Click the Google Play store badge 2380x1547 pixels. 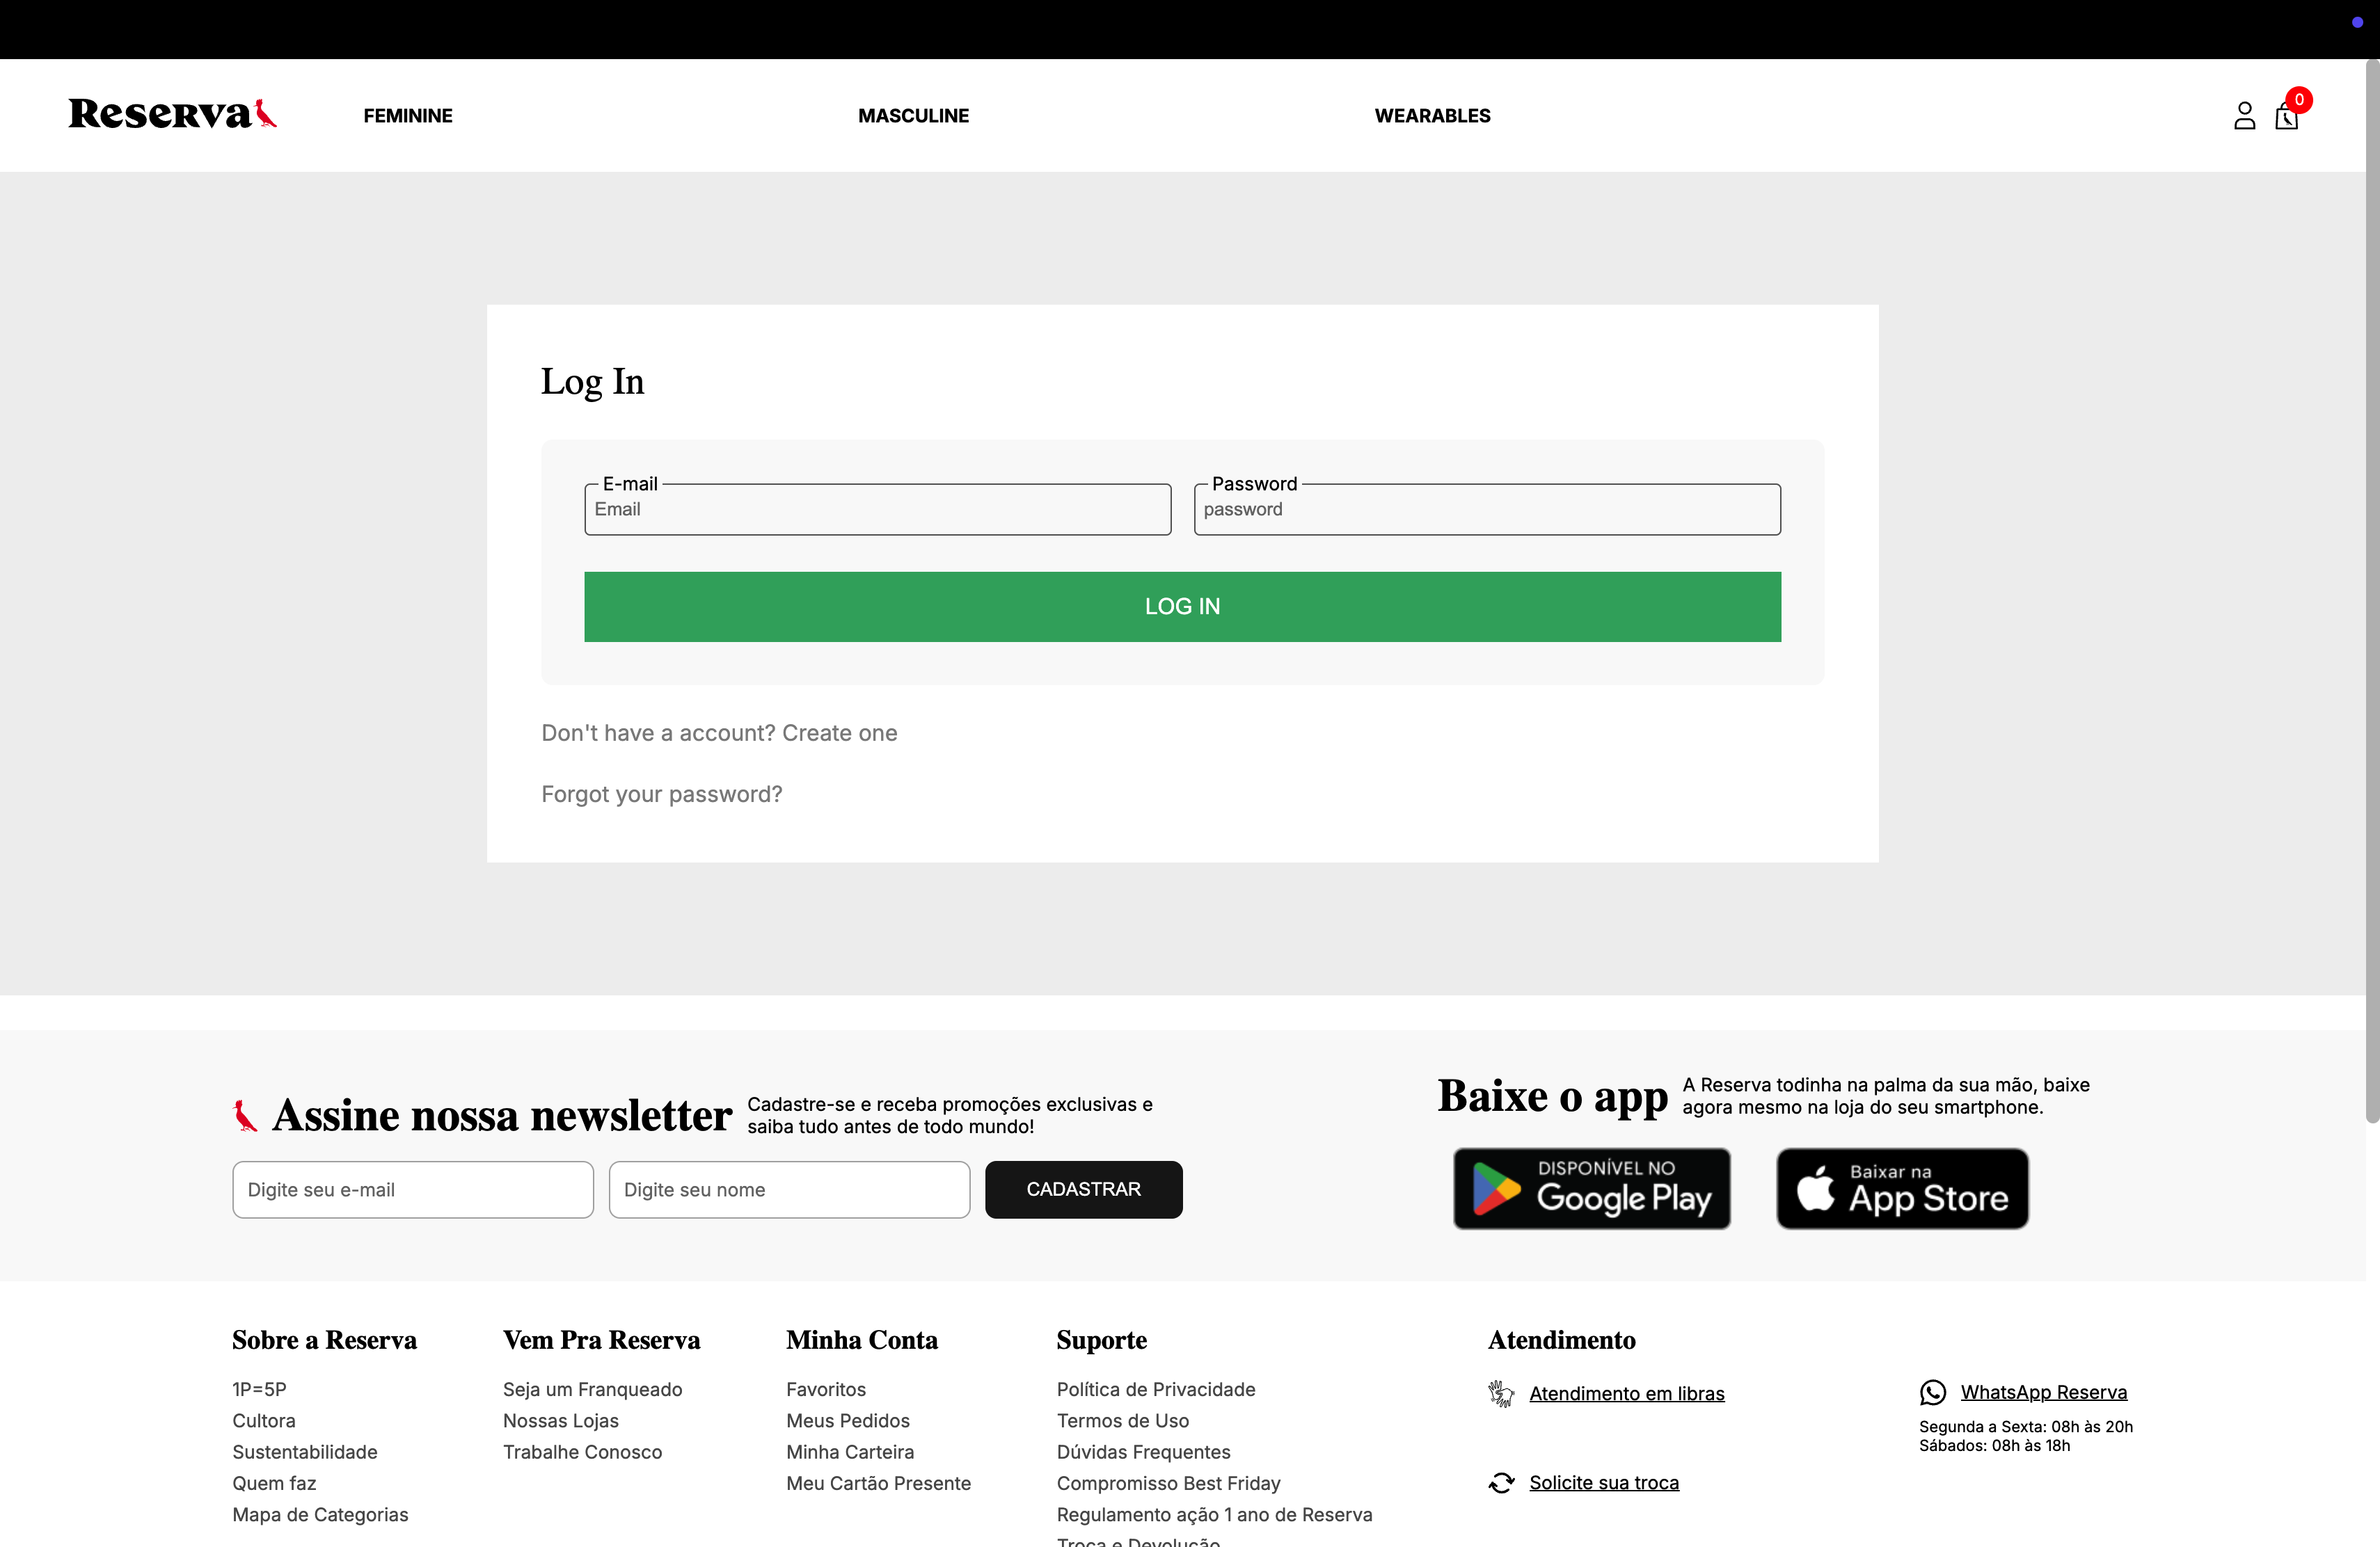click(x=1591, y=1188)
